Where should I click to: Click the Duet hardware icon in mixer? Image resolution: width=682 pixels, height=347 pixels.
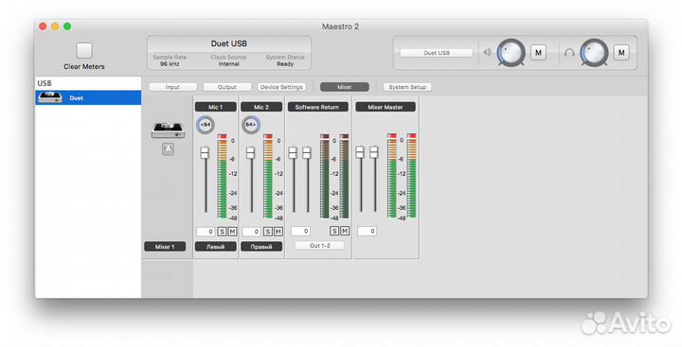(168, 130)
